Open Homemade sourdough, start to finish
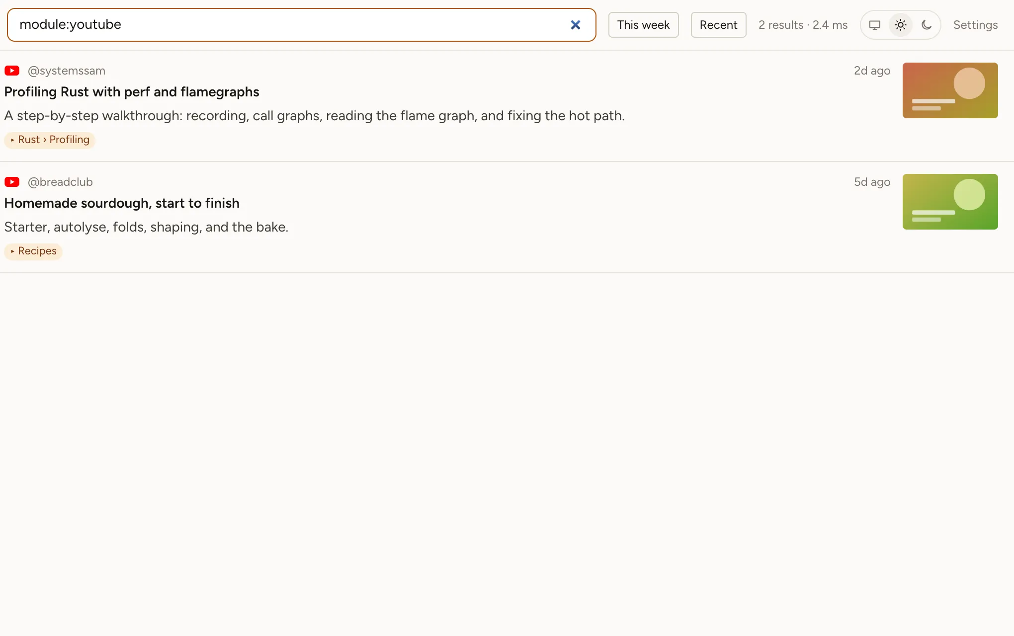1014x636 pixels. 122,203
